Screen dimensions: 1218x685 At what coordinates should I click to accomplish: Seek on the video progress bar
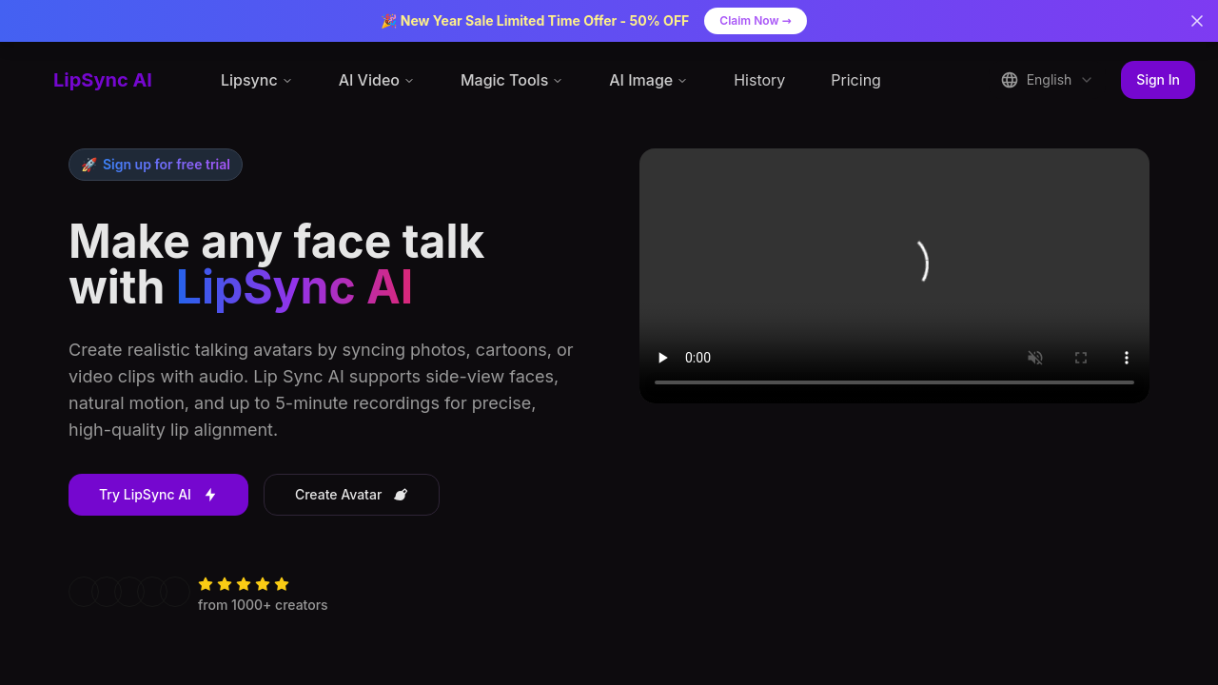point(894,382)
